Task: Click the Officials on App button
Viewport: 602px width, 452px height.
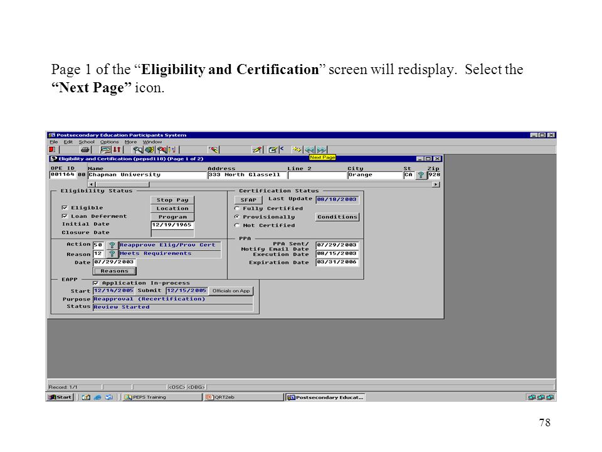Action: pyautogui.click(x=231, y=291)
